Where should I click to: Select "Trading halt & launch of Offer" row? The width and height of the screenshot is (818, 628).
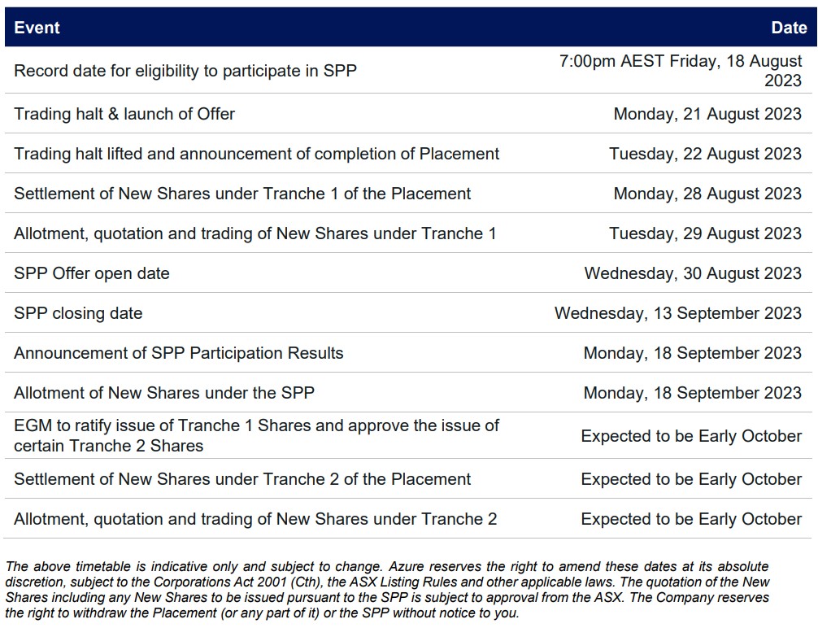[x=124, y=114]
